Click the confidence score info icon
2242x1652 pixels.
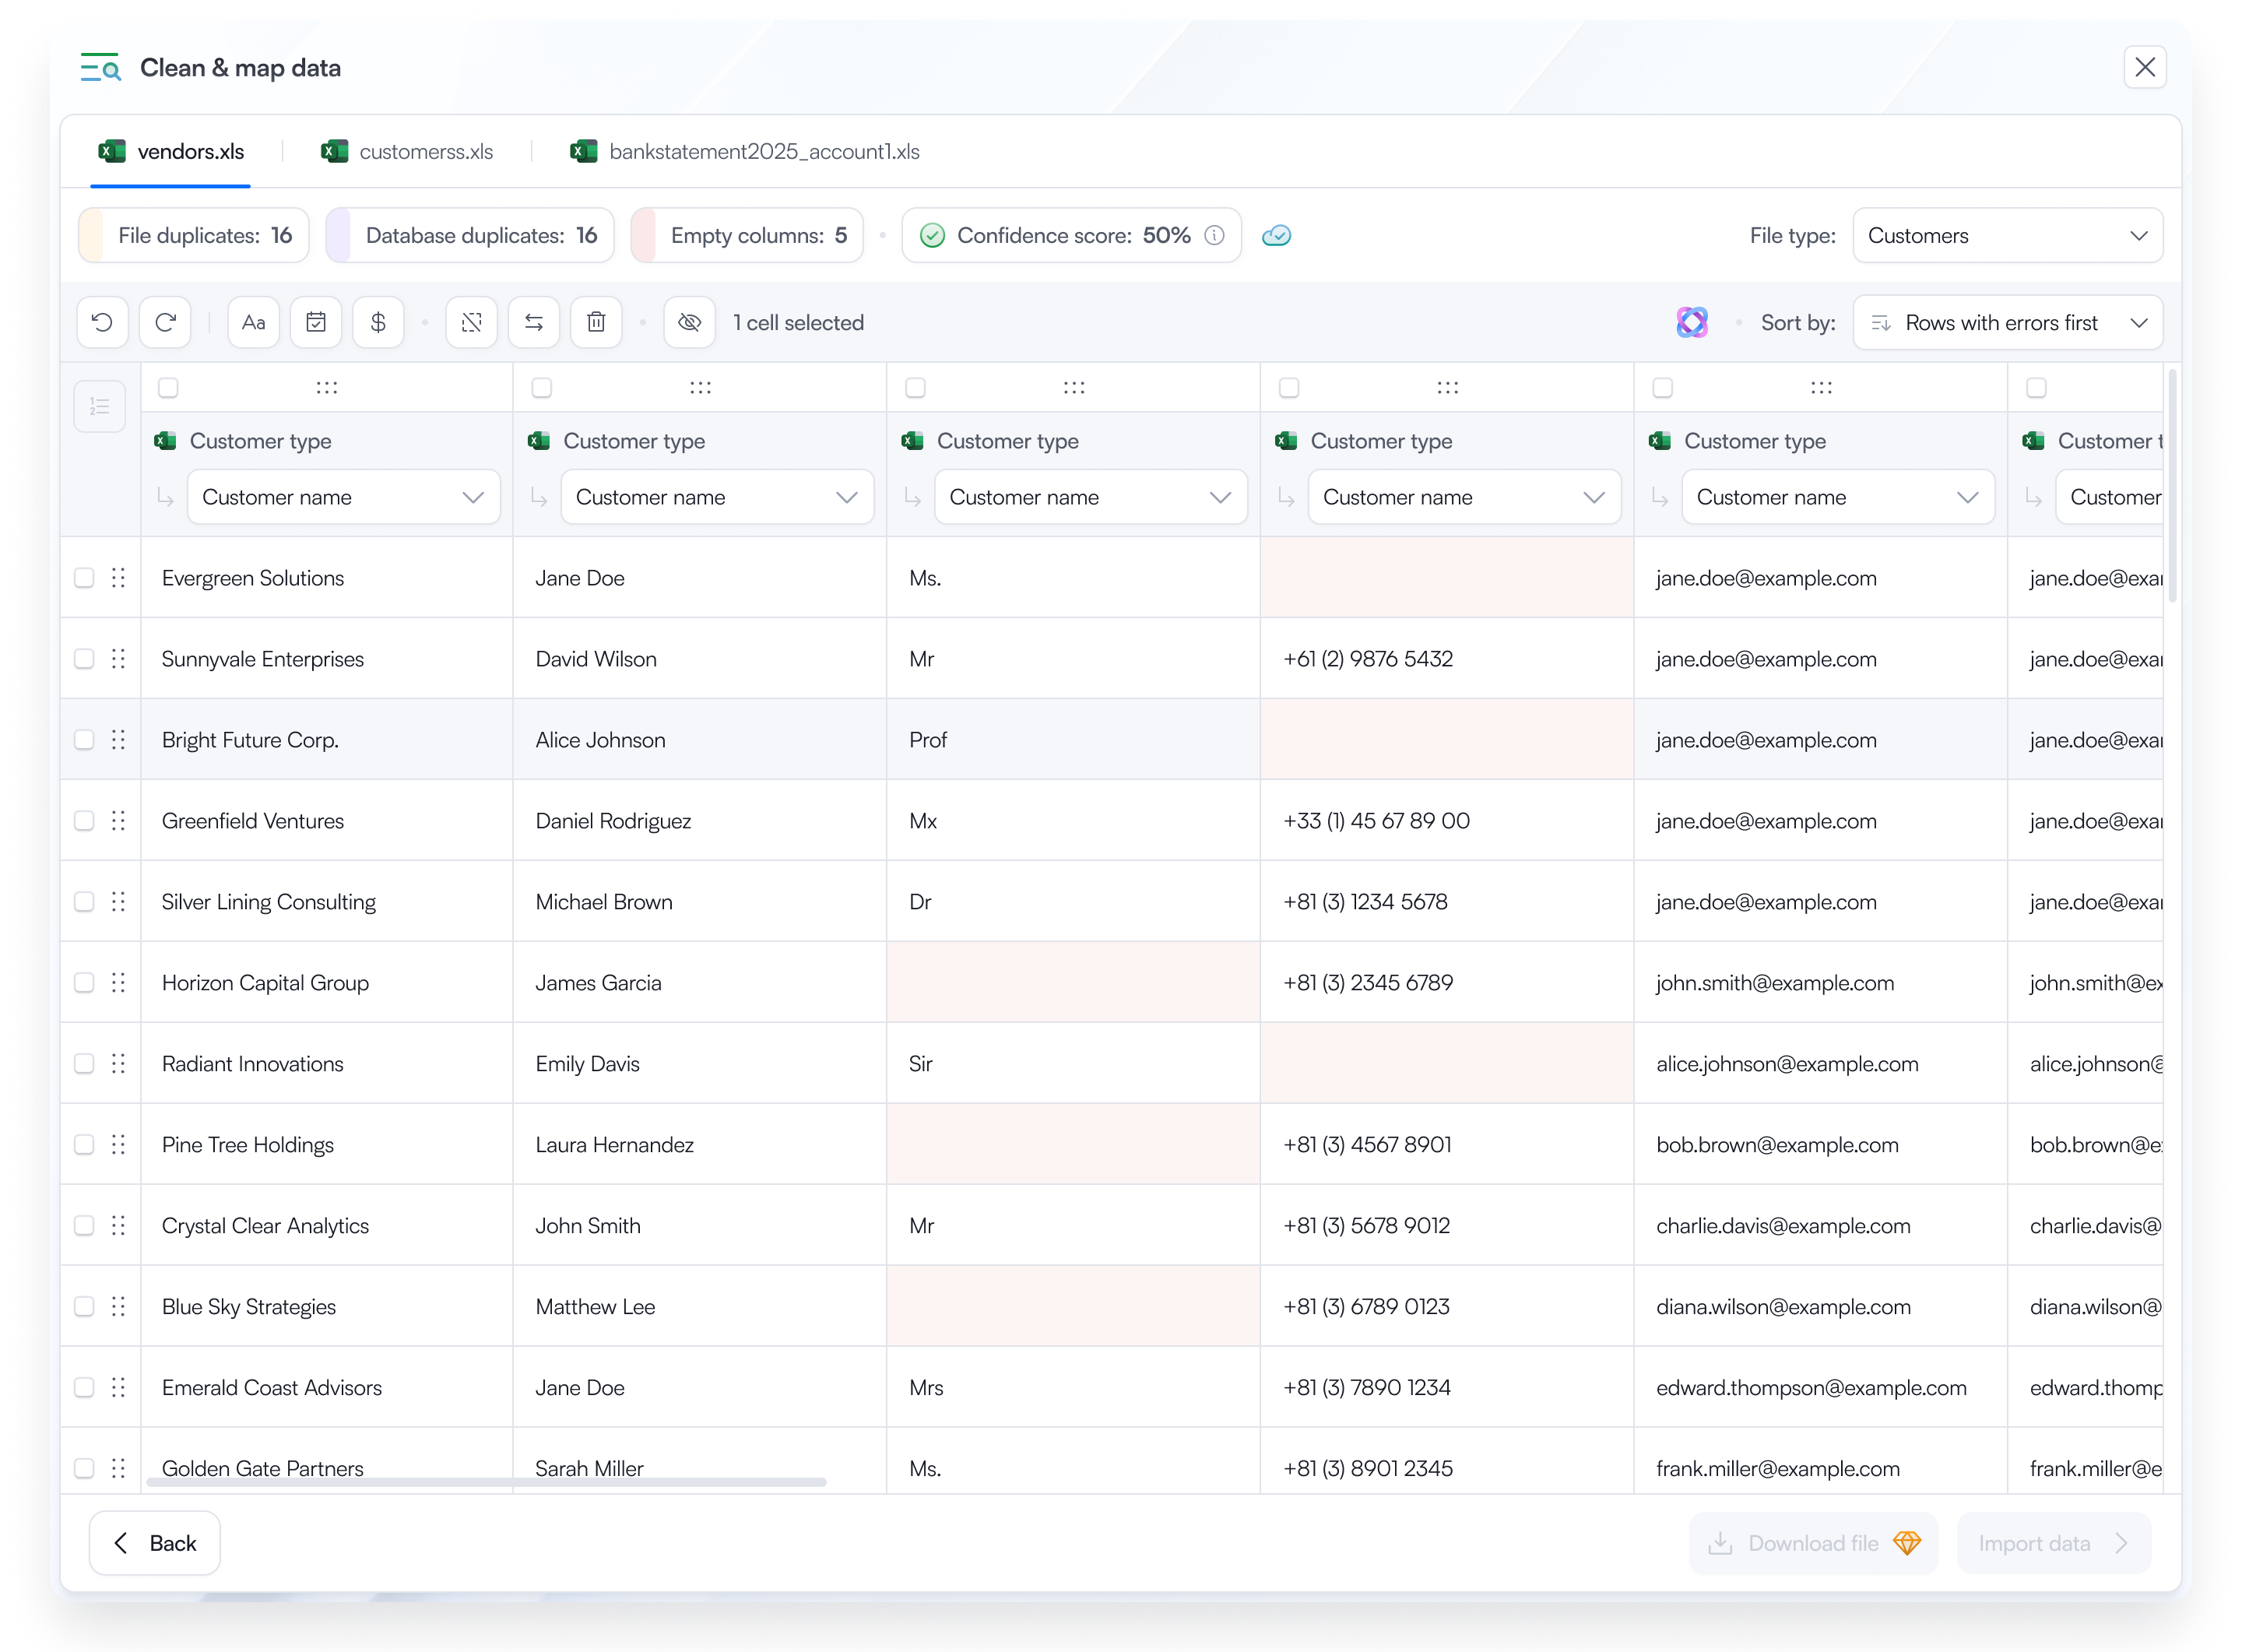click(x=1214, y=235)
